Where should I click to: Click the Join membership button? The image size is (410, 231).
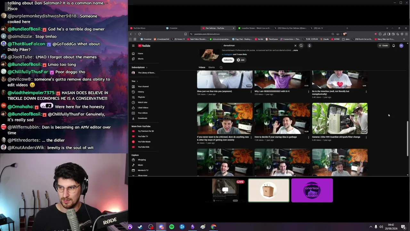[241, 60]
